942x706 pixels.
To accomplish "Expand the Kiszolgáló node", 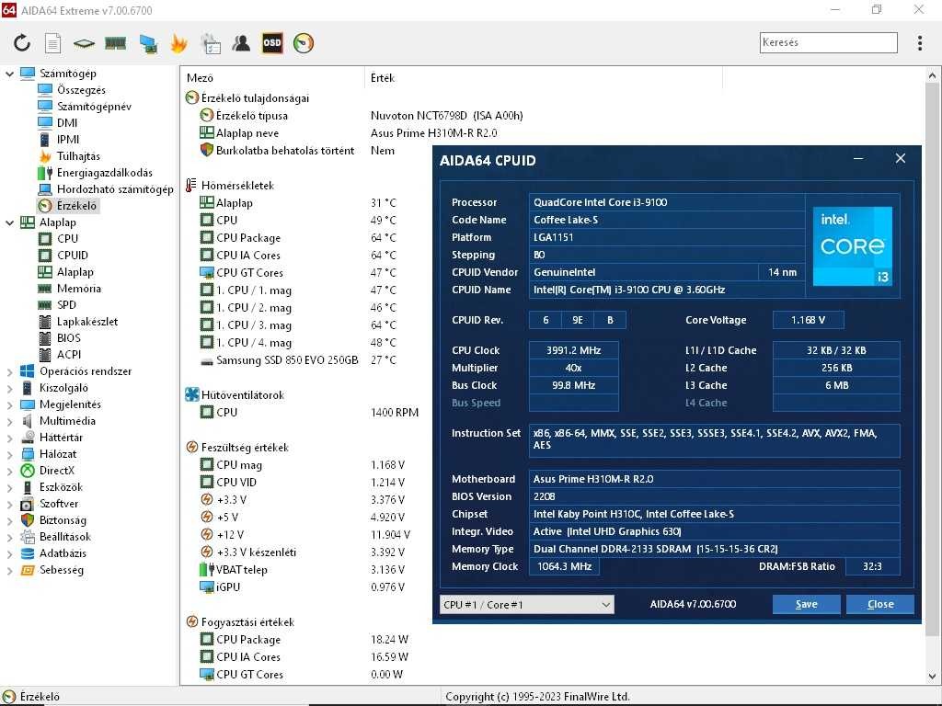I will point(9,389).
